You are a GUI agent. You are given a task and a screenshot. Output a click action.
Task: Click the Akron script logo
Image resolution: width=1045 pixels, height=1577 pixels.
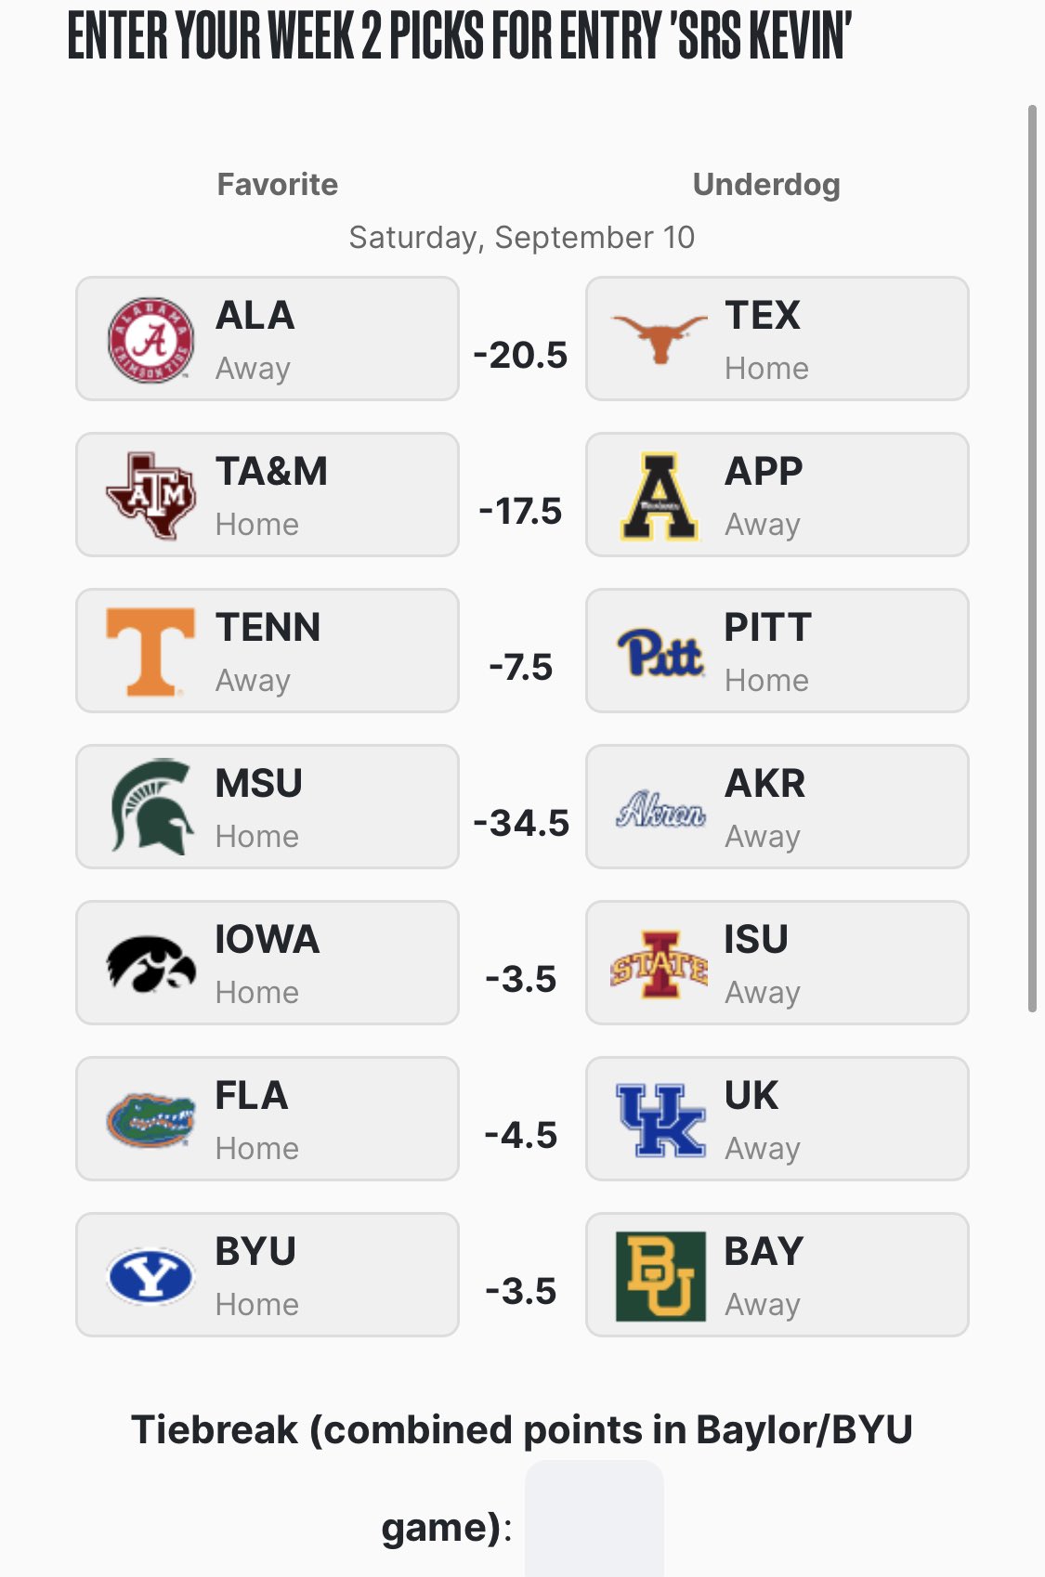[660, 809]
